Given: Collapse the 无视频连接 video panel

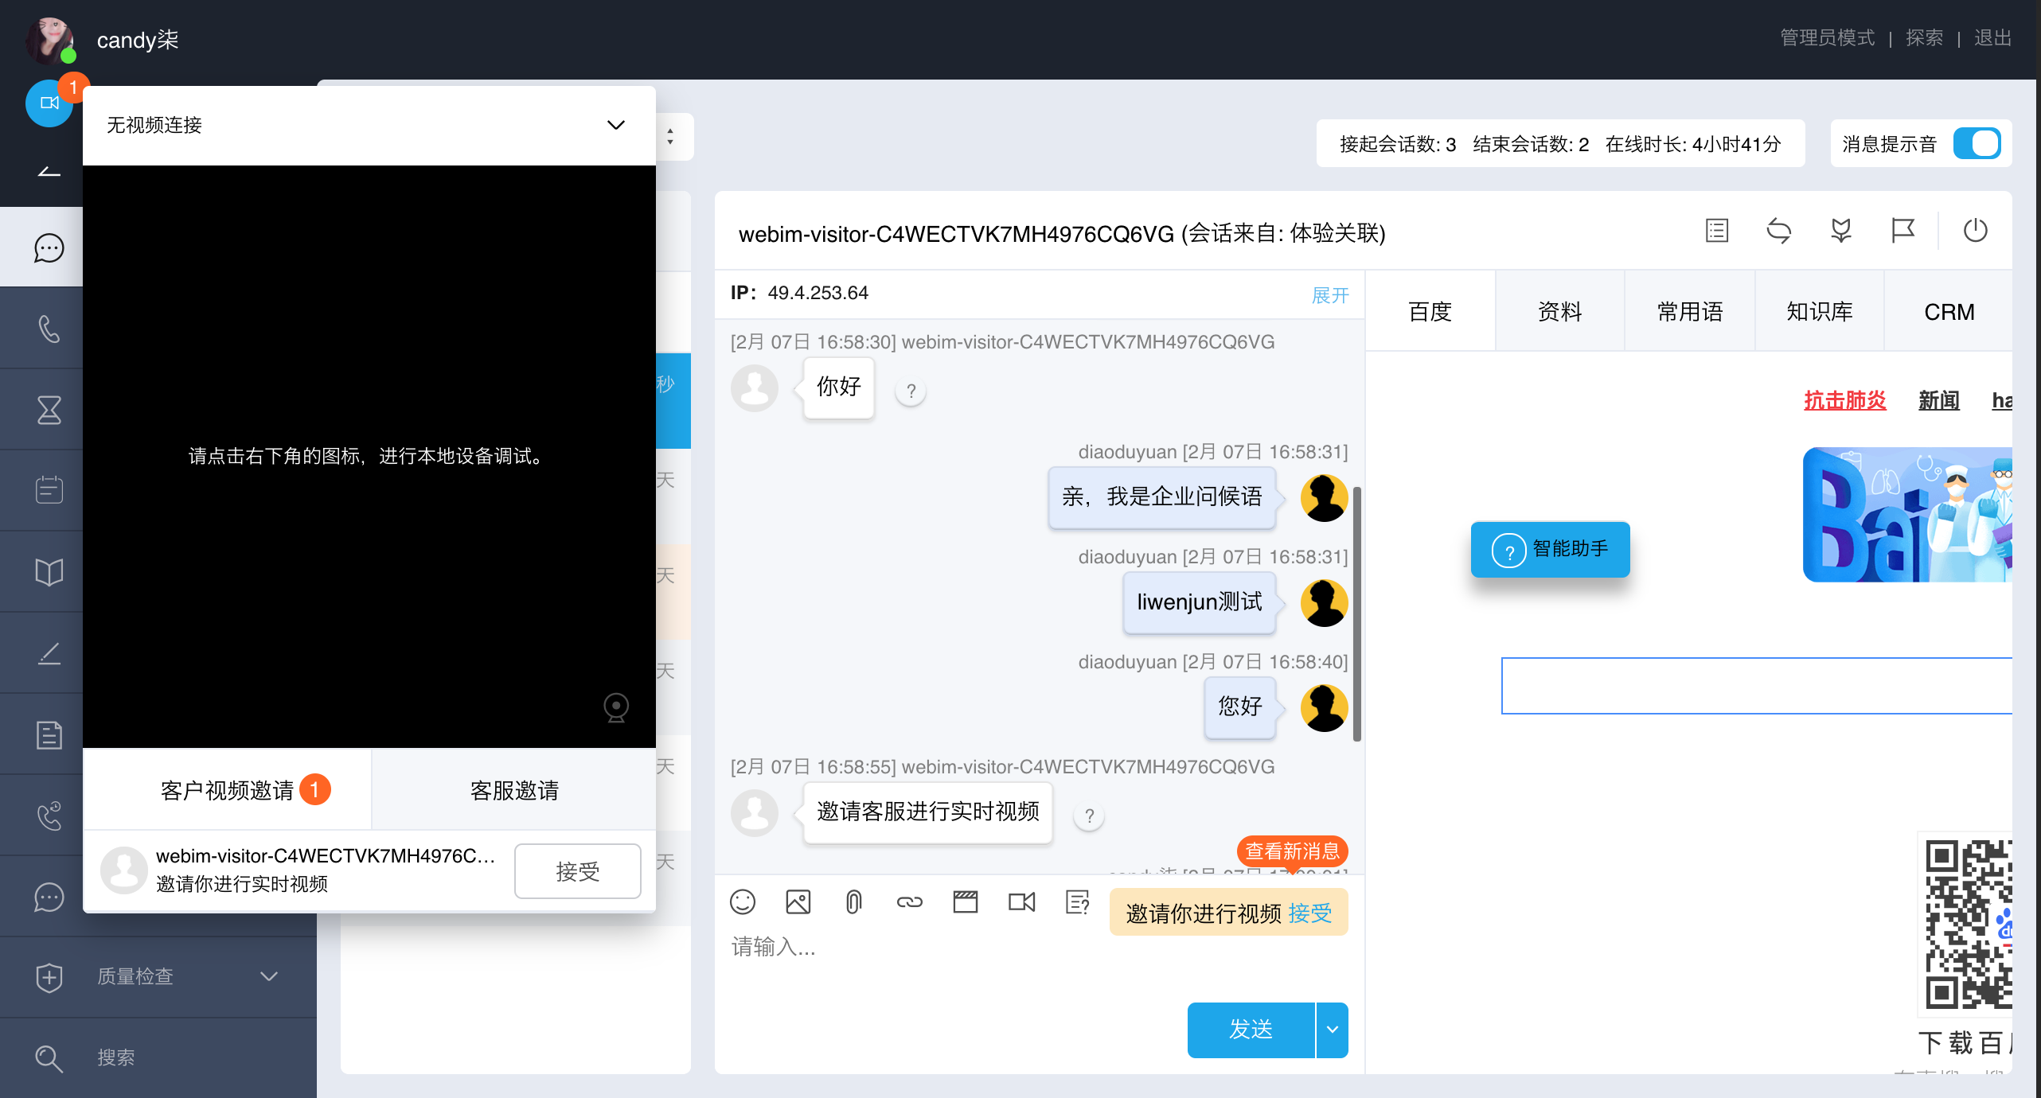Looking at the screenshot, I should [615, 125].
